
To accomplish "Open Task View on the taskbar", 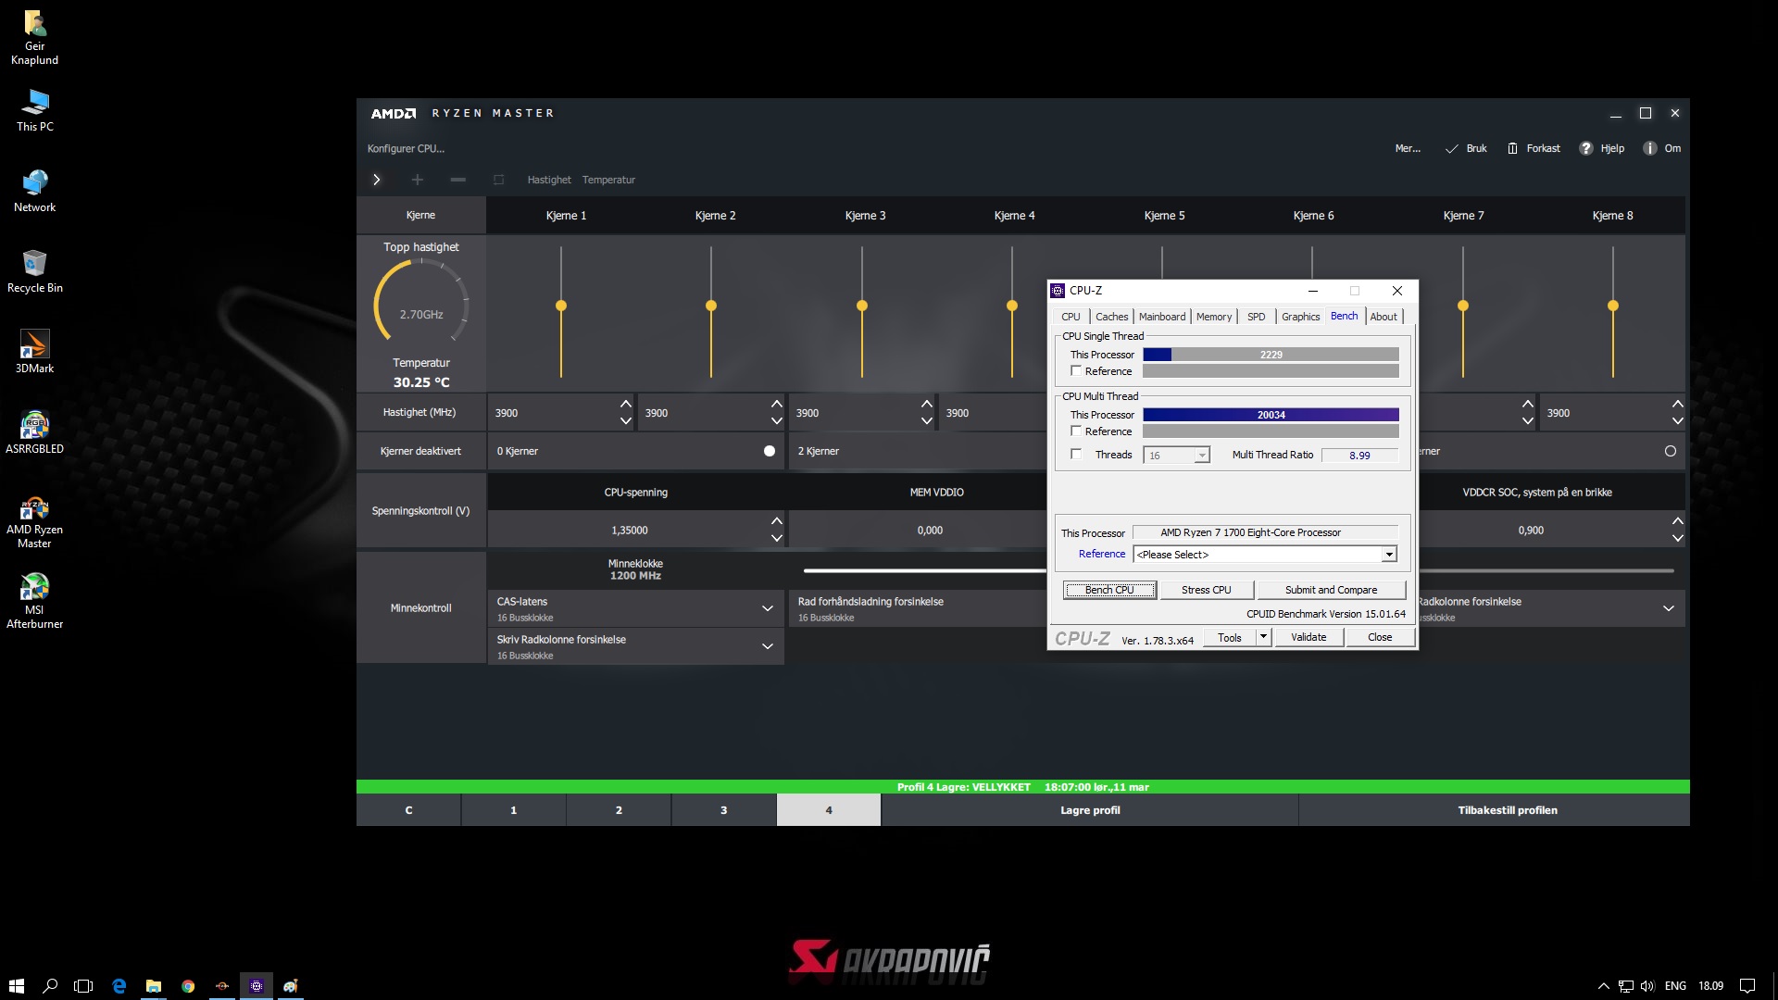I will pos(83,986).
